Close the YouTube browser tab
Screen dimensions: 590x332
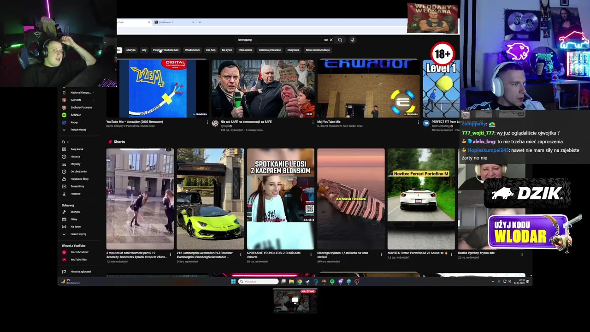click(x=149, y=22)
